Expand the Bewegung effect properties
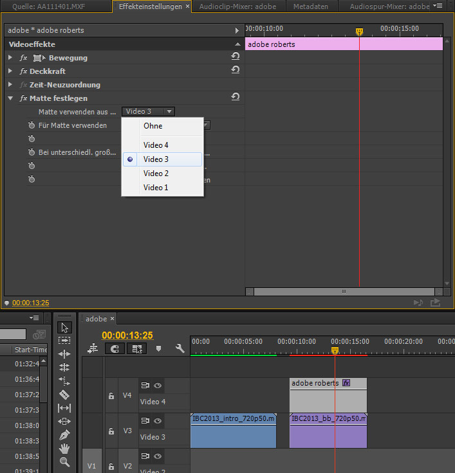The width and height of the screenshot is (455, 473). [10, 58]
